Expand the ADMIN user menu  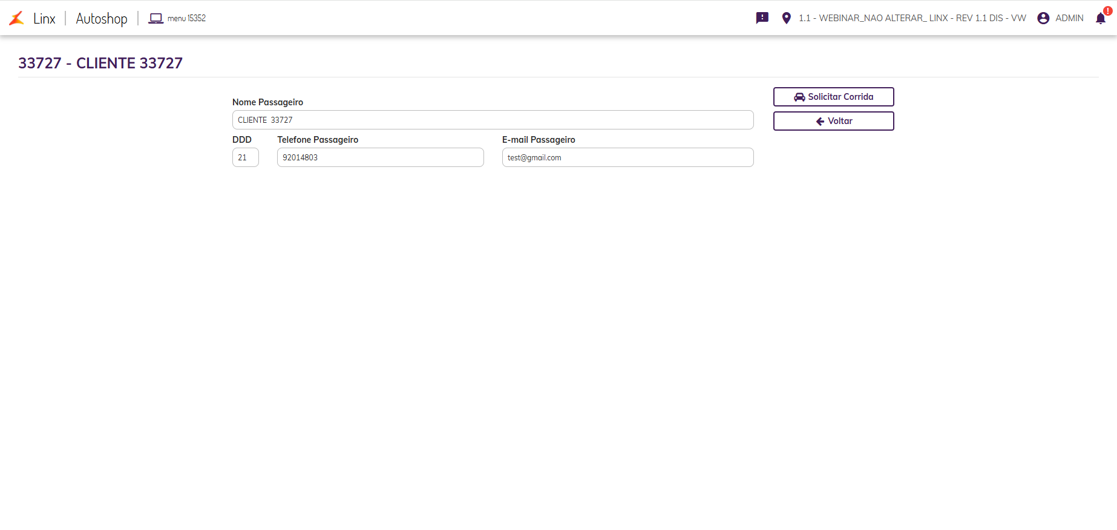pos(1069,18)
